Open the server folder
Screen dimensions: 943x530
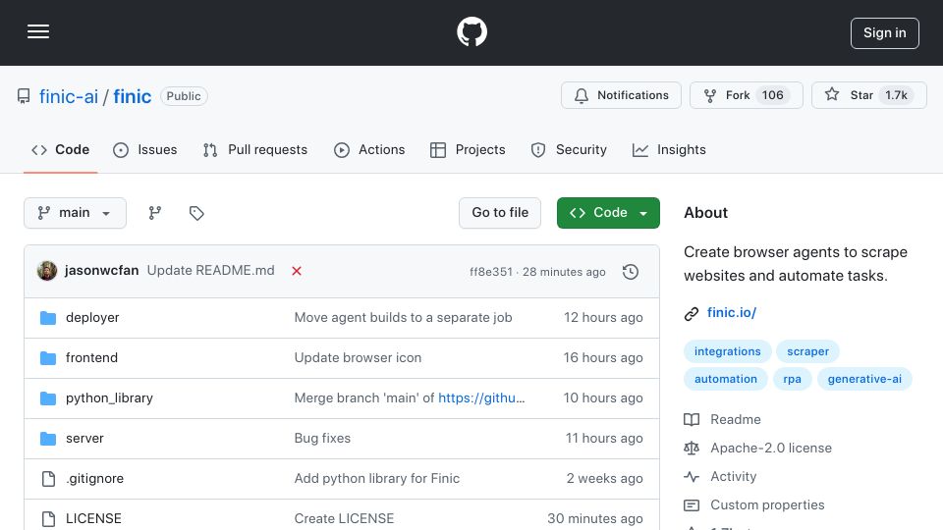(84, 438)
